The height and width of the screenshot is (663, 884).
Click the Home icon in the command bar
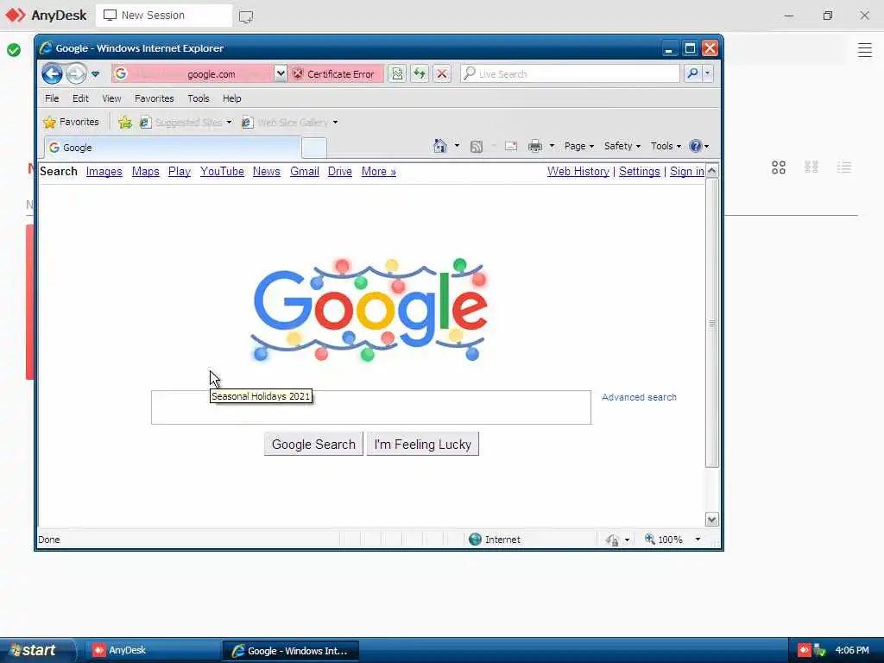click(440, 146)
